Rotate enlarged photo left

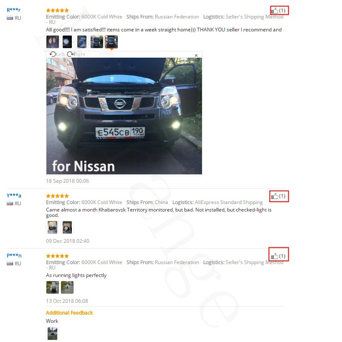point(57,54)
